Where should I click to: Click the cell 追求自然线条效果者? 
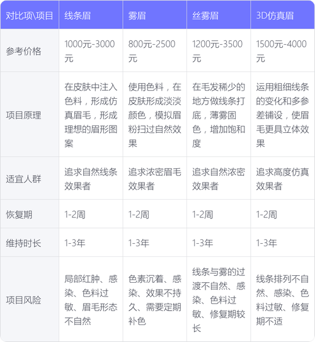pyautogui.click(x=91, y=178)
